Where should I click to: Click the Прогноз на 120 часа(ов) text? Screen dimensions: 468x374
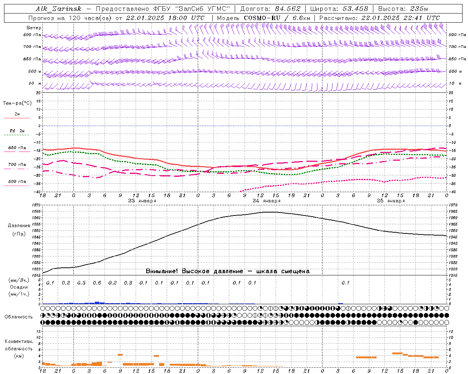coord(71,18)
